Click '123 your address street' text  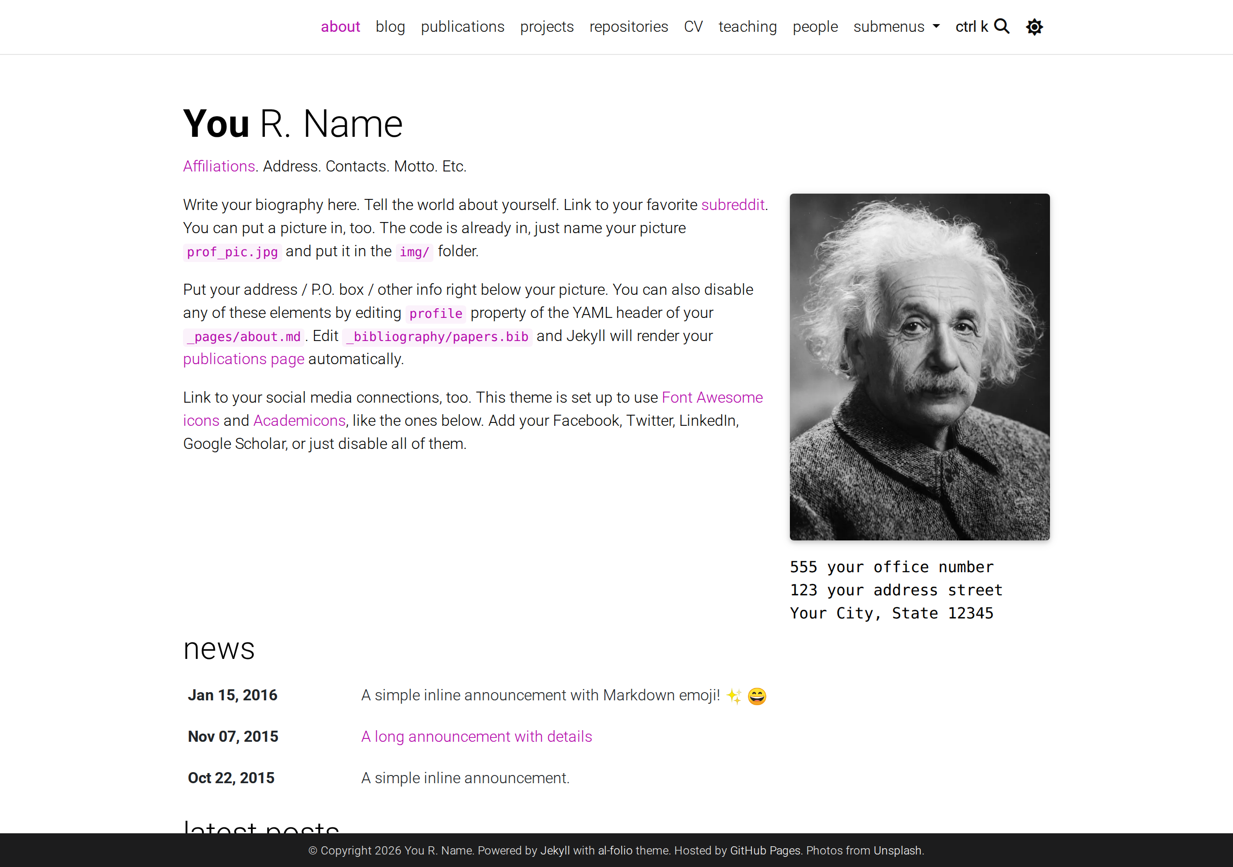[896, 590]
